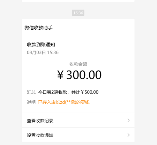Image resolution: width=157 pixels, height=145 pixels.
Task: Click the 微信收款助手 card title
Action: [38, 28]
